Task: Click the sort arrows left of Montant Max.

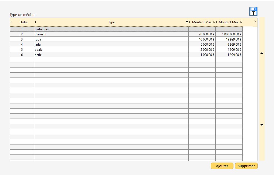Action: [x=217, y=22]
